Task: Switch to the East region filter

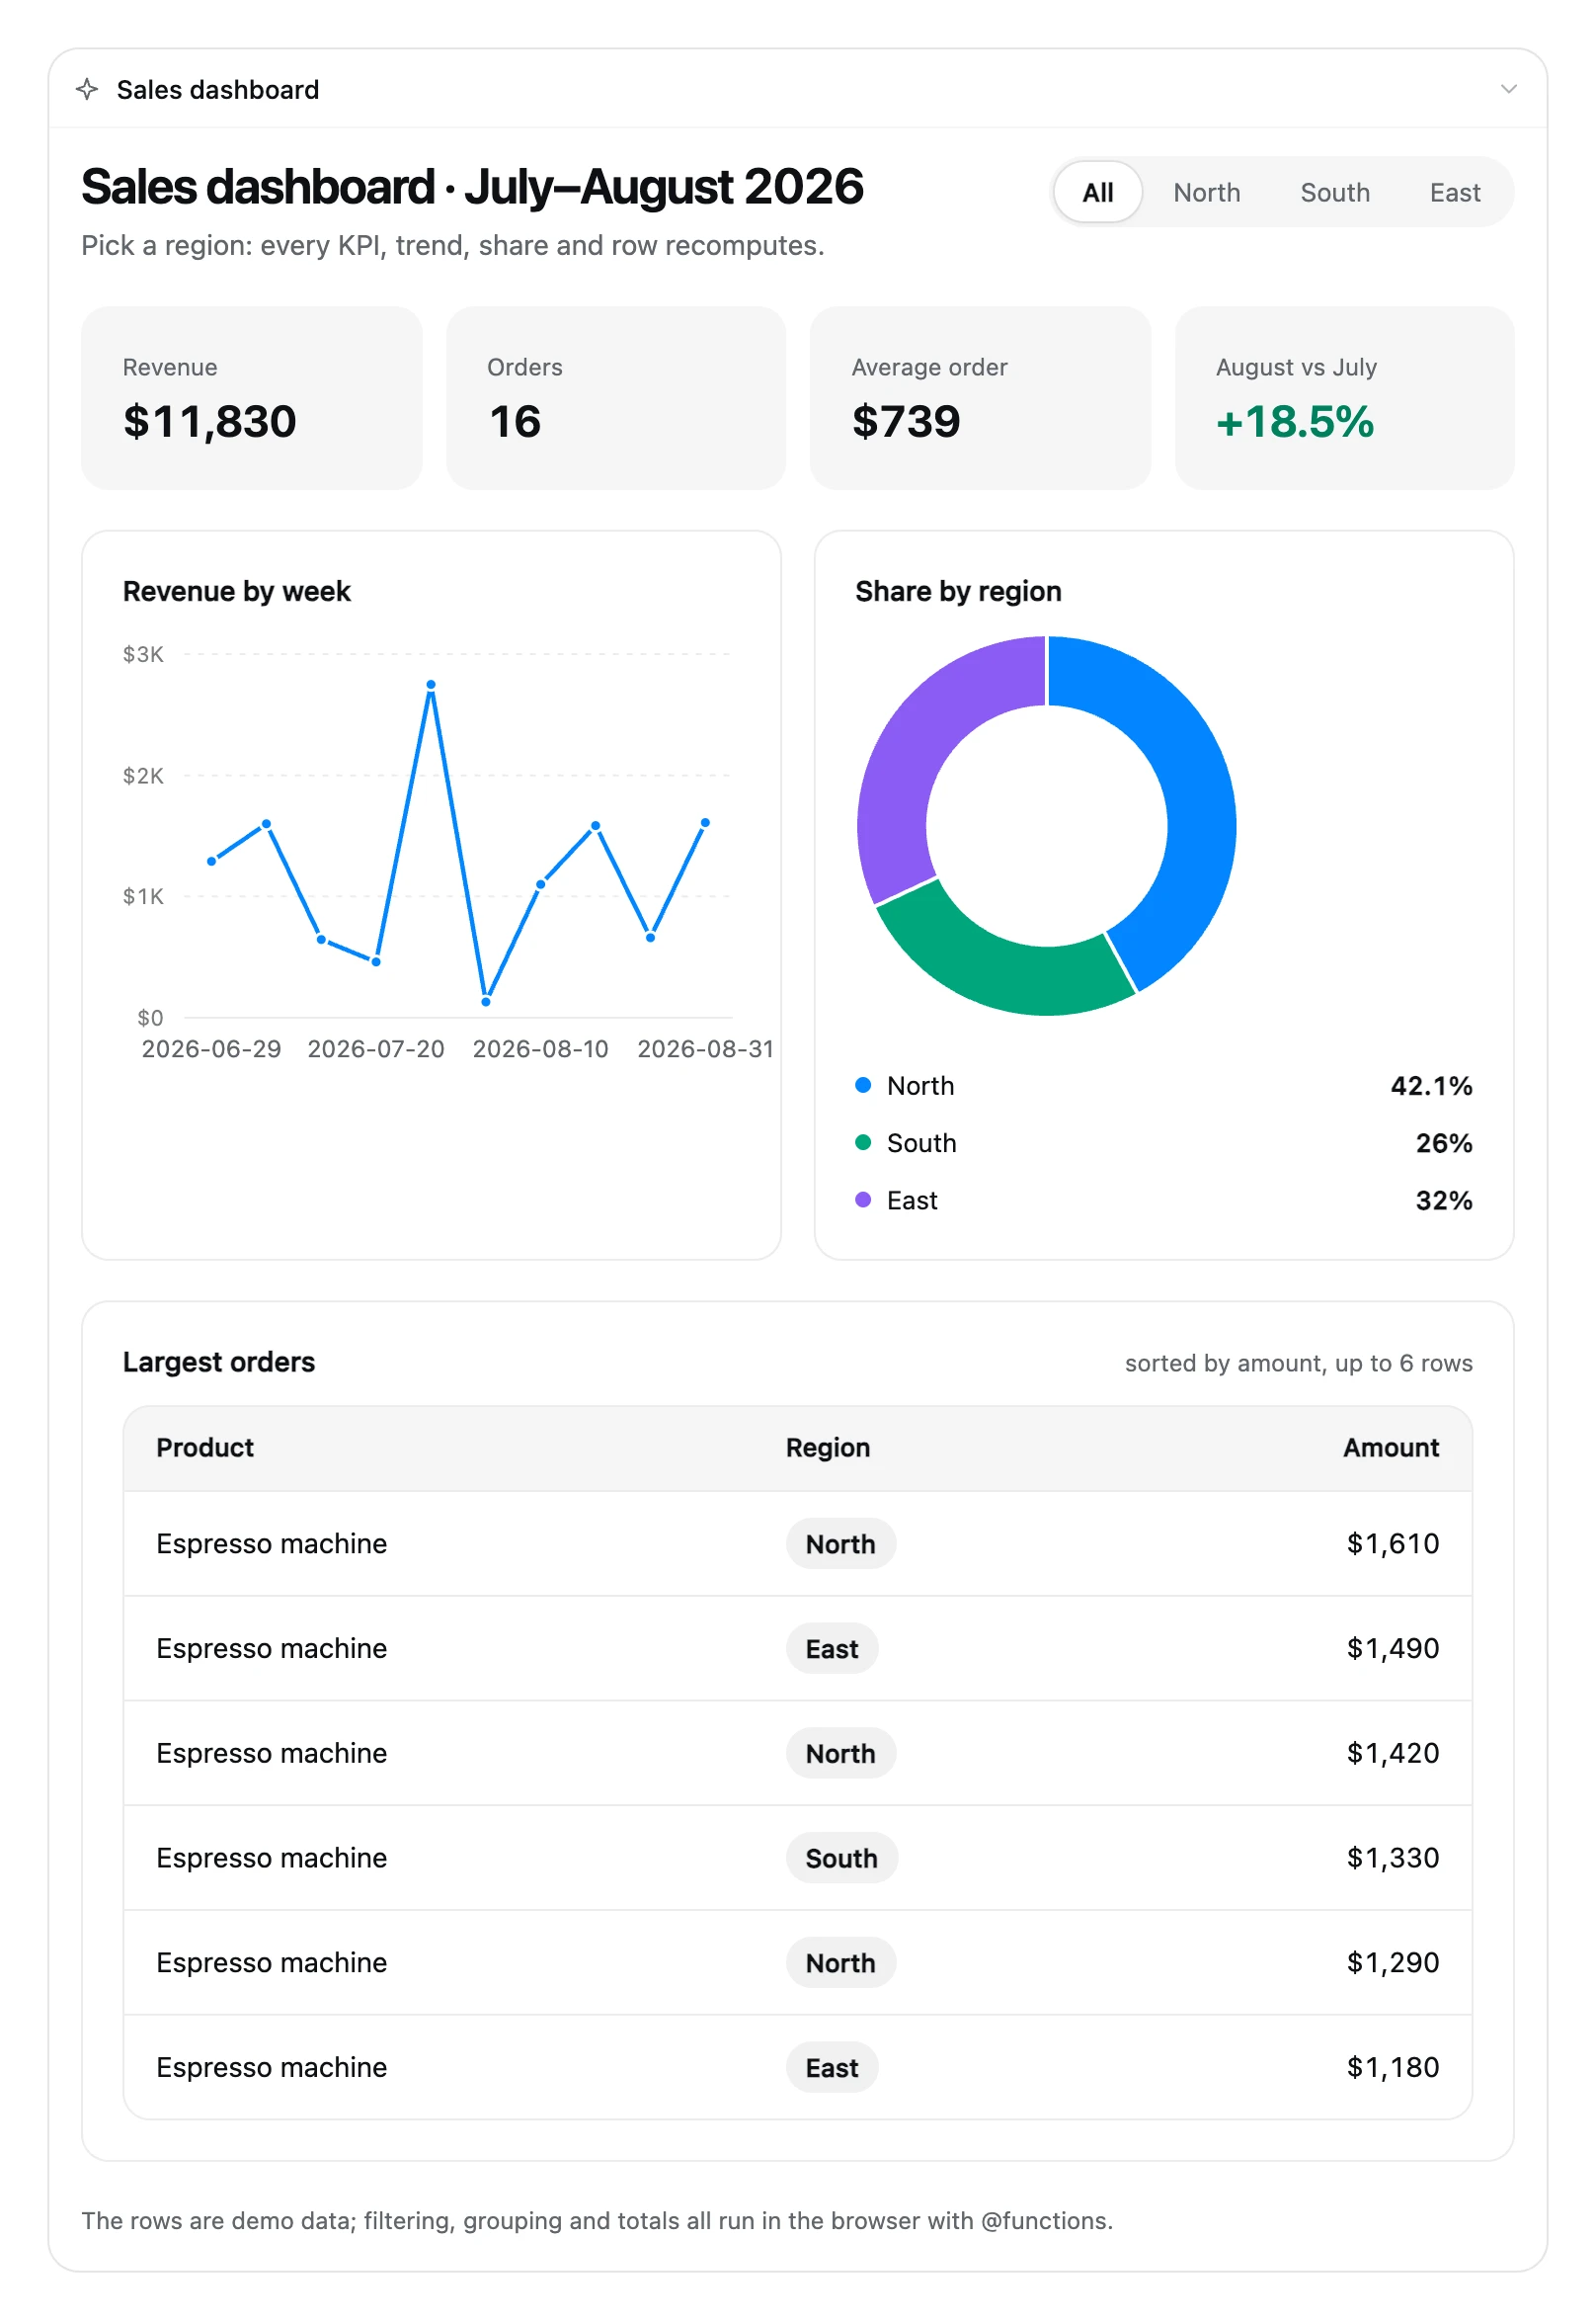Action: [1454, 192]
